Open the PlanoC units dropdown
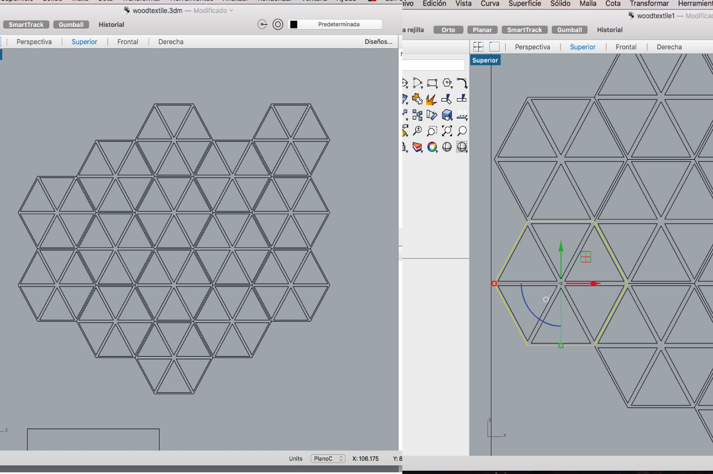 [327, 459]
